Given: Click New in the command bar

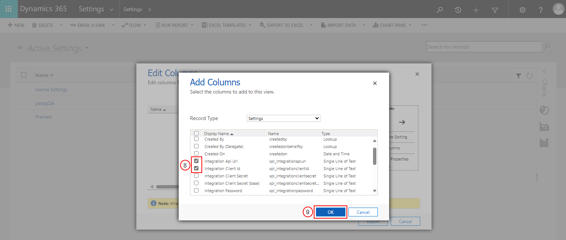Looking at the screenshot, I should point(16,25).
